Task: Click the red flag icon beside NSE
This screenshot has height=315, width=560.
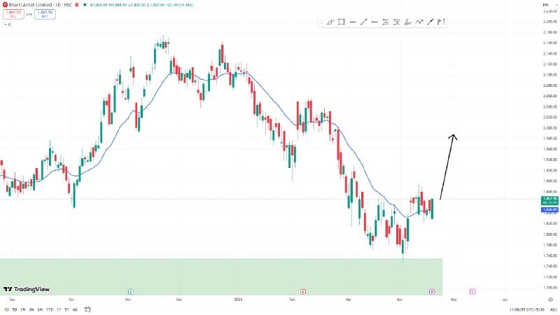Action: (77, 5)
